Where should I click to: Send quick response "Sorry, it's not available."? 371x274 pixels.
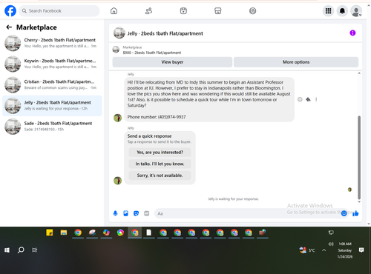tap(160, 176)
